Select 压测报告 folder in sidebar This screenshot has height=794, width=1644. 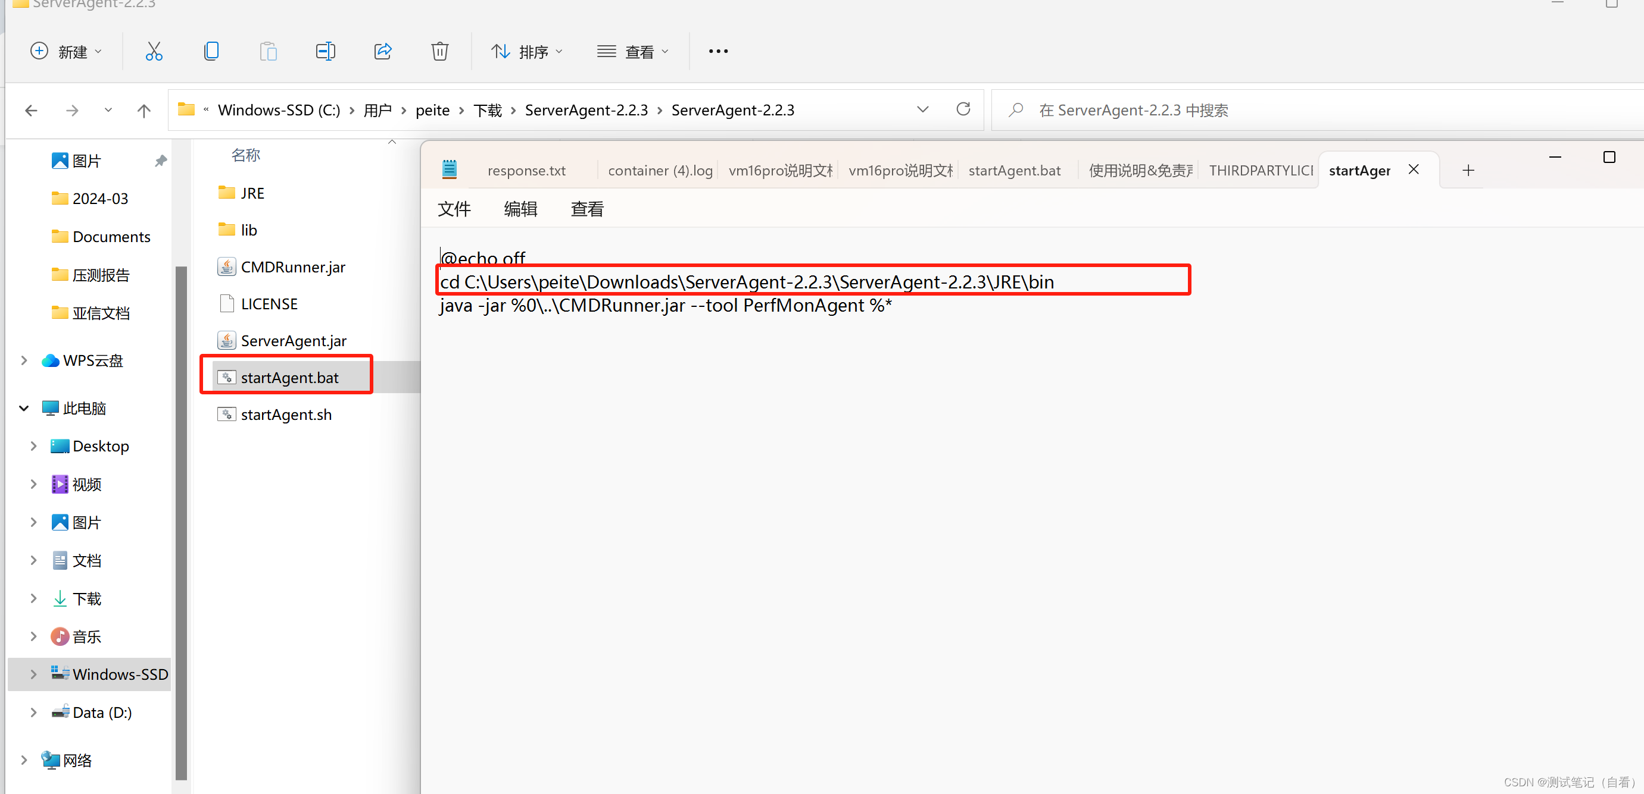(91, 275)
